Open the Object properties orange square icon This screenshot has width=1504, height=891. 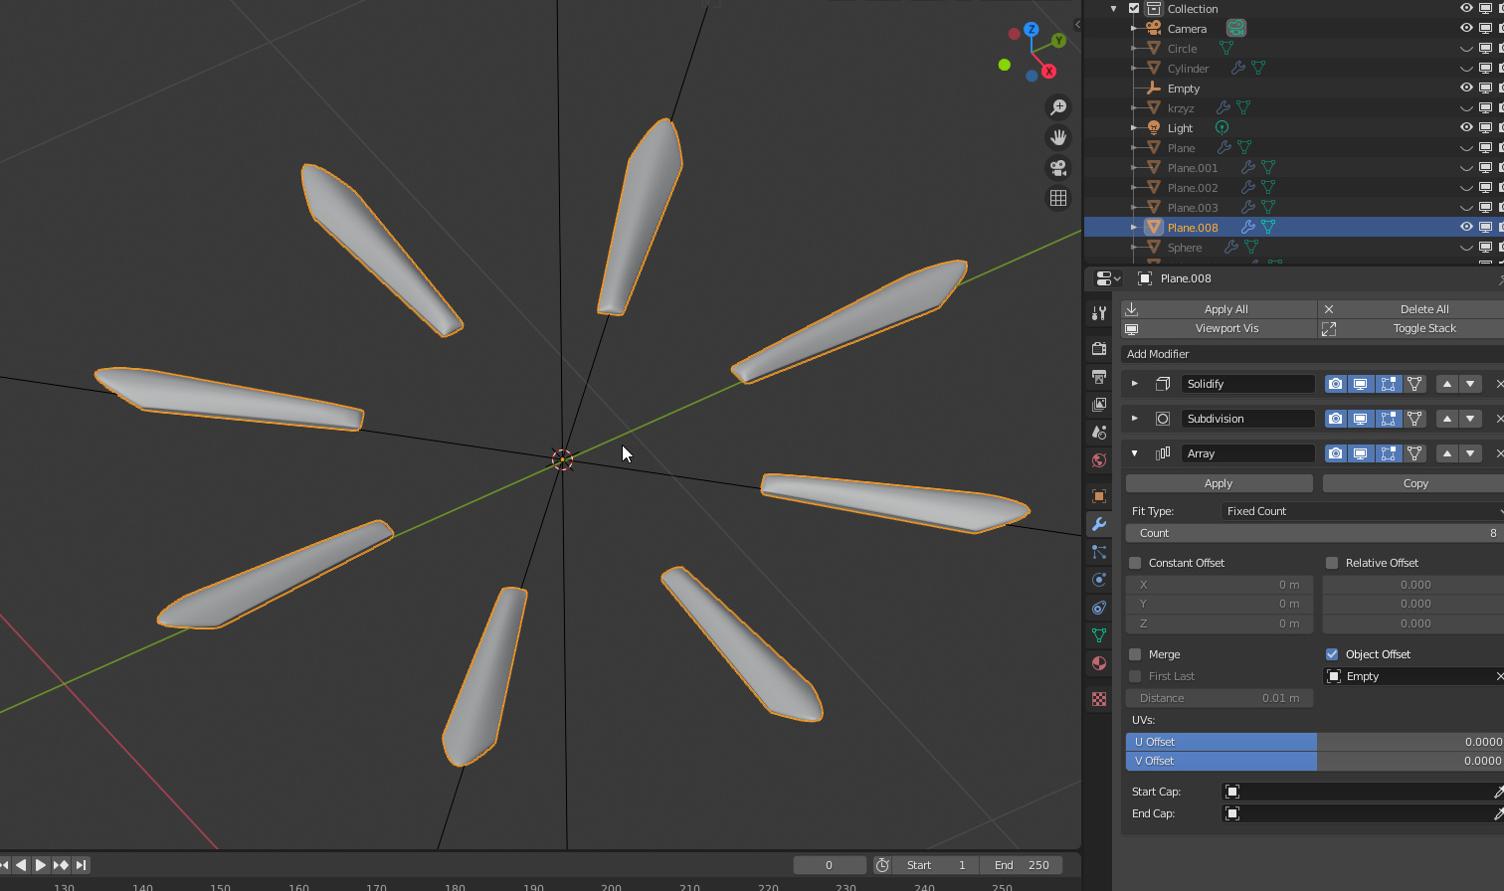pyautogui.click(x=1099, y=496)
